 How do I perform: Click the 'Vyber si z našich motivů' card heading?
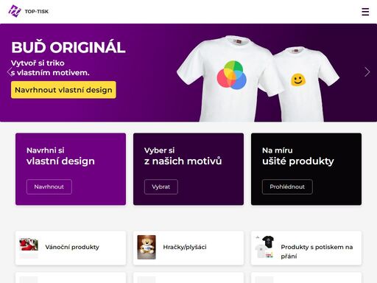click(183, 156)
